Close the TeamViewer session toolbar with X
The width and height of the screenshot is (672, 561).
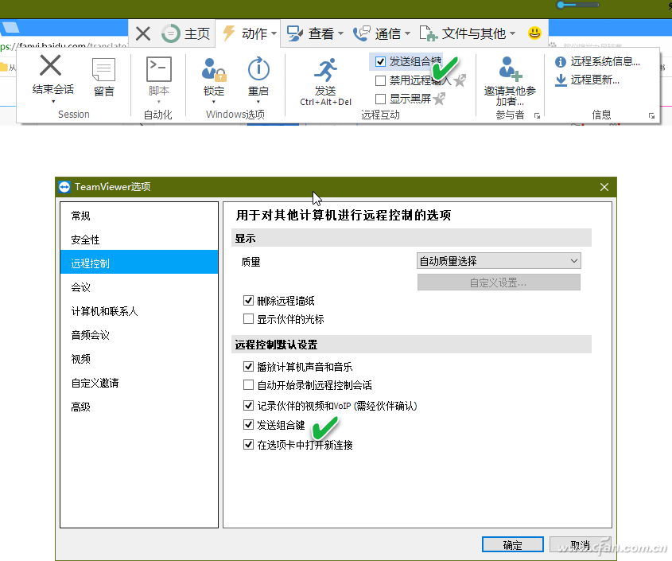[x=142, y=33]
